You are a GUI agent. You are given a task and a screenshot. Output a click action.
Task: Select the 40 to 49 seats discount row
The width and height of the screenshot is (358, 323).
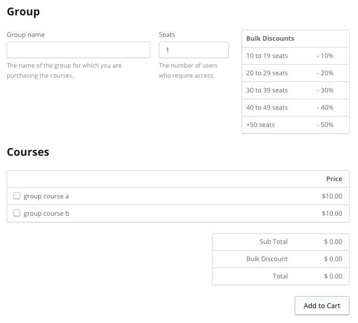[x=295, y=107]
